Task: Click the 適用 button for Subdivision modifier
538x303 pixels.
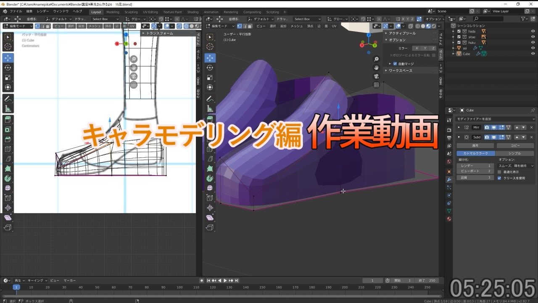Action: [475, 146]
